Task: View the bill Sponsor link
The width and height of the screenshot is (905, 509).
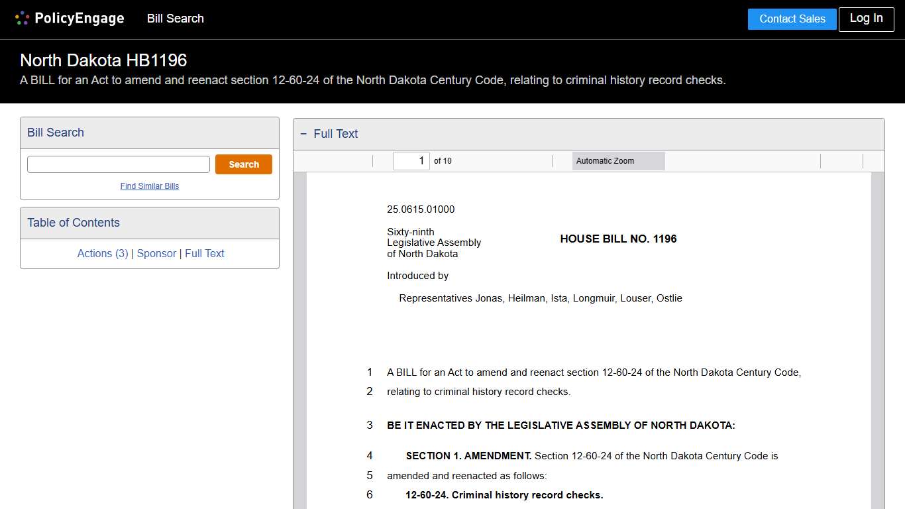Action: point(156,253)
